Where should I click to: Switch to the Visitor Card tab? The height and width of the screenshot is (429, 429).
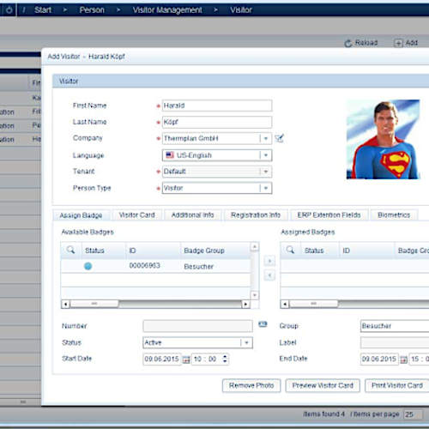click(x=137, y=215)
